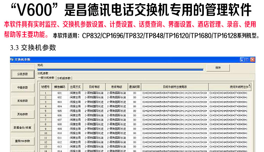Click the blue progress bar
The height and width of the screenshot is (152, 264).
pos(120,69)
